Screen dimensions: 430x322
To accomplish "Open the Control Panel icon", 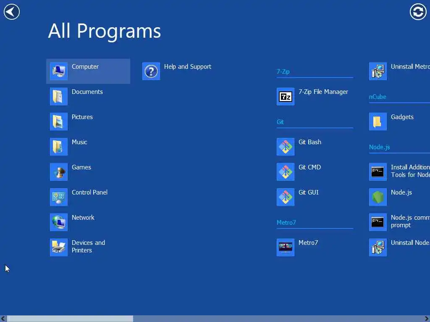I will point(59,197).
